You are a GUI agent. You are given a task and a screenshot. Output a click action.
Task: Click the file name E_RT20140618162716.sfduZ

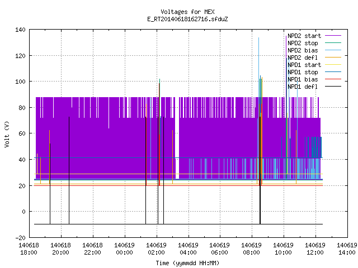click(x=188, y=19)
